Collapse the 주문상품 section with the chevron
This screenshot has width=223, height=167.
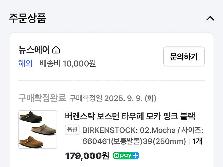210,19
